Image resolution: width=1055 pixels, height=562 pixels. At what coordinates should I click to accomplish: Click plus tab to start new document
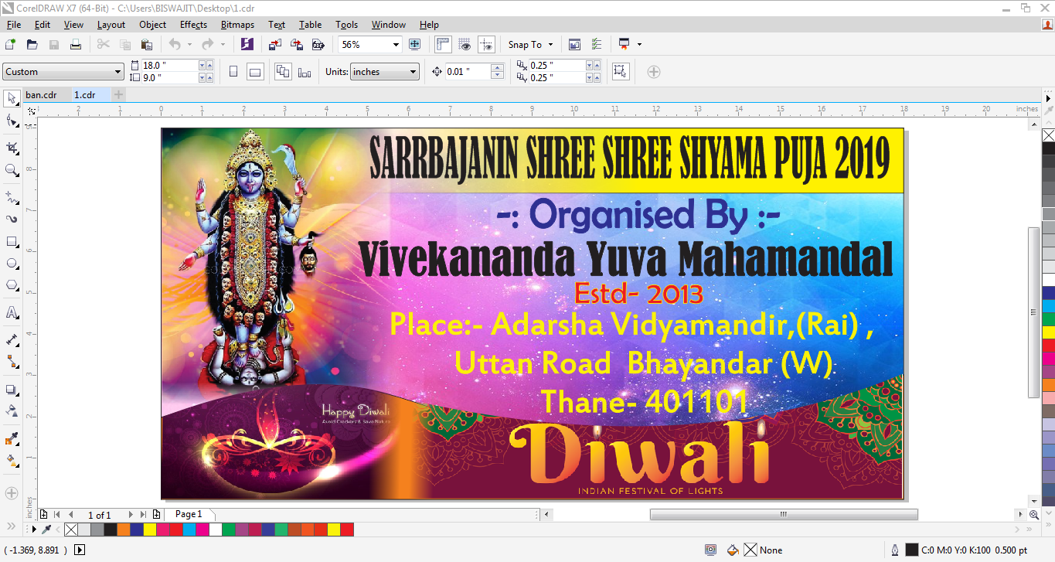click(118, 94)
